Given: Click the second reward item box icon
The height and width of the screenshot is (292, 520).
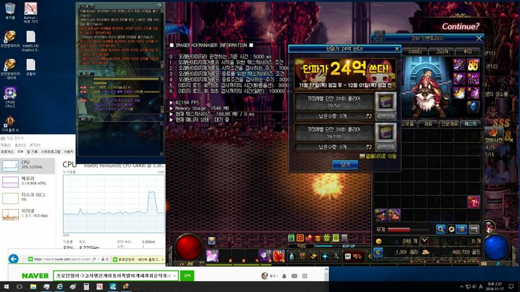Looking at the screenshot, I should (x=385, y=132).
